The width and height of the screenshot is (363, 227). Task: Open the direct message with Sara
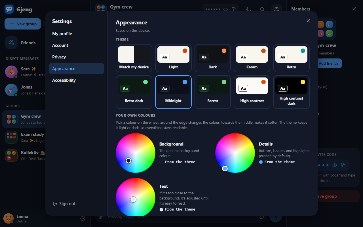click(24, 72)
